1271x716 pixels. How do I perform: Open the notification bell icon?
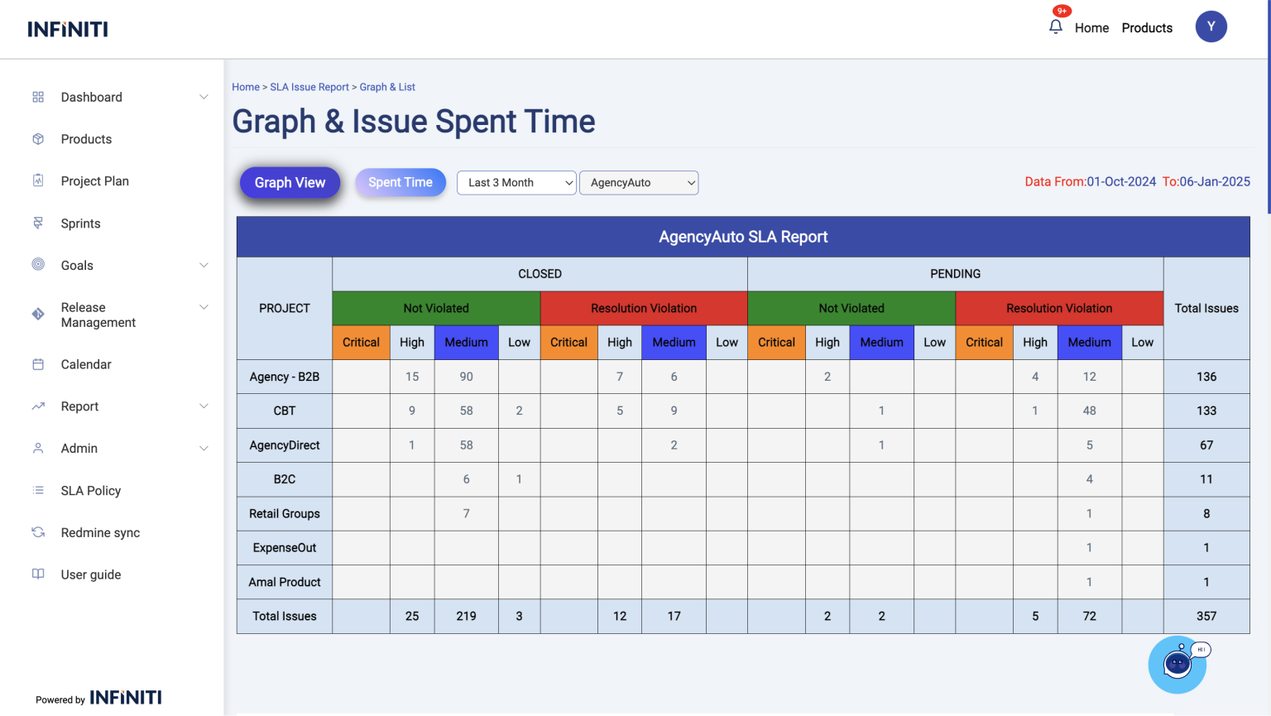pyautogui.click(x=1056, y=26)
